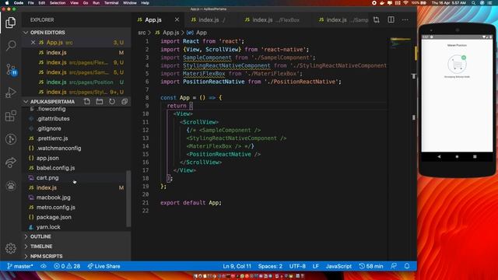
Task: Collapse all folders in explorer
Action: pos(124,102)
